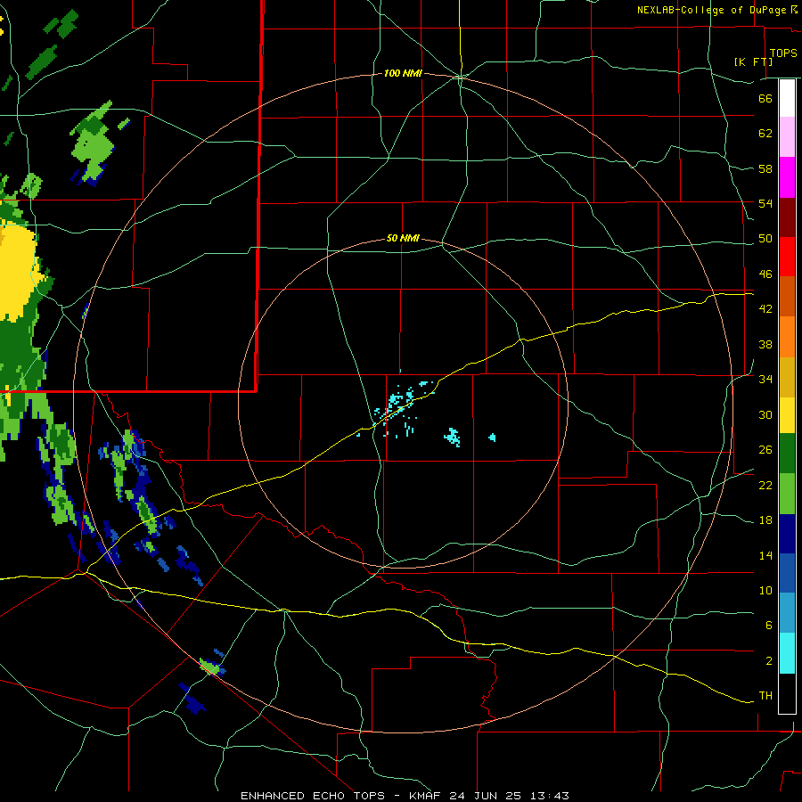Select the light blue swatch beside 6
This screenshot has width=802, height=802.
(787, 613)
